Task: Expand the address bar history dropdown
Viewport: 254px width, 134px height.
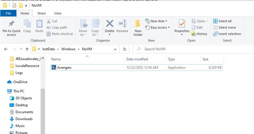Action: click(x=115, y=49)
